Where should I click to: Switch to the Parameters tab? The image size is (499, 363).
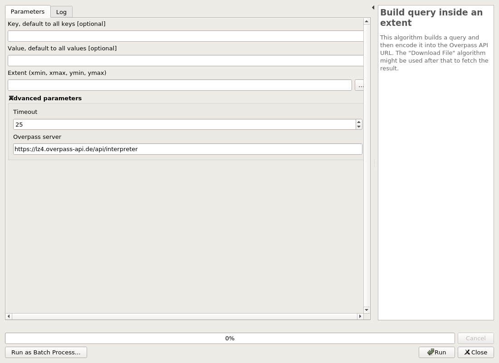coord(27,11)
